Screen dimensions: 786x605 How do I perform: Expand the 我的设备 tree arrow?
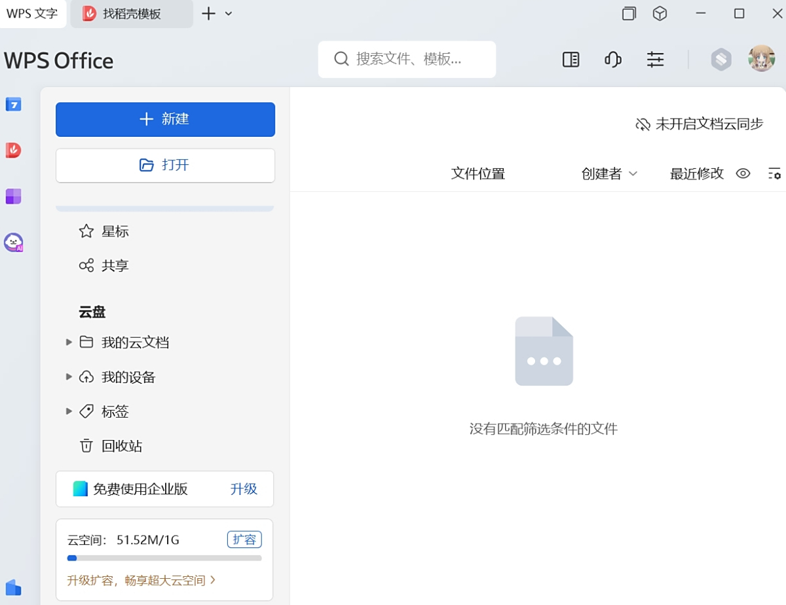pos(69,376)
